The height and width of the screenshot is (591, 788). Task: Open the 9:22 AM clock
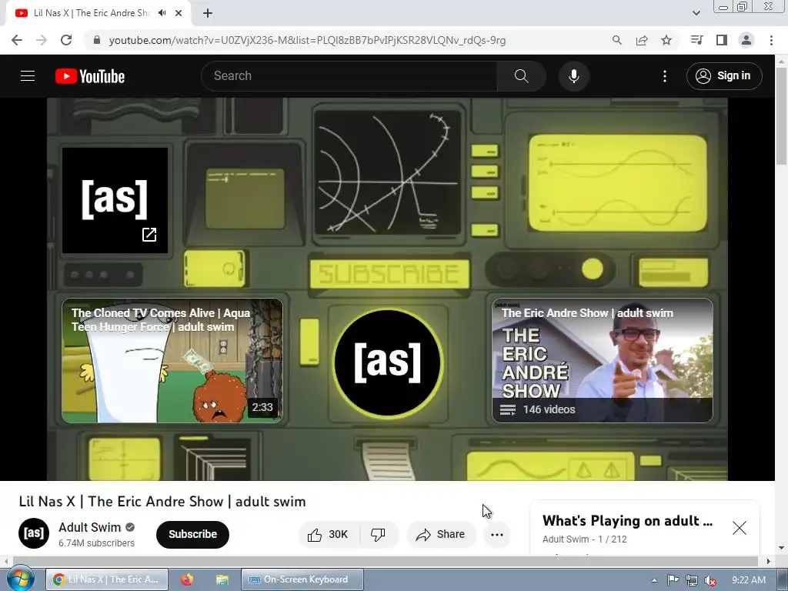pos(748,580)
